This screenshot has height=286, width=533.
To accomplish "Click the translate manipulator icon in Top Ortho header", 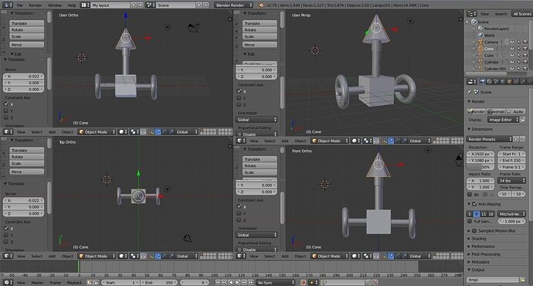I will (158, 256).
